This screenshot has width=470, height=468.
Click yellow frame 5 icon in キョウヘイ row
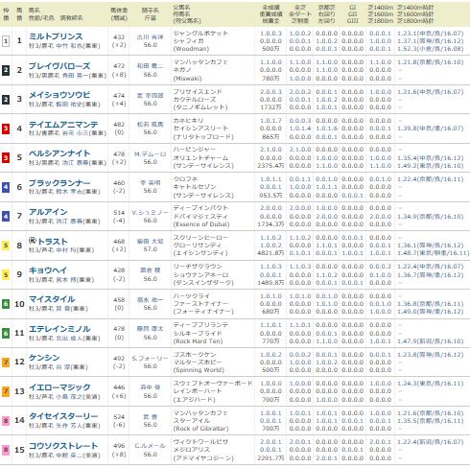[6, 274]
